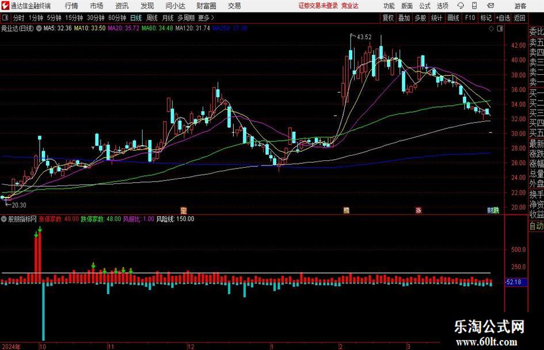This screenshot has height=350, width=544.
Task: Switch to 30分钟 period
Action: pyautogui.click(x=96, y=18)
